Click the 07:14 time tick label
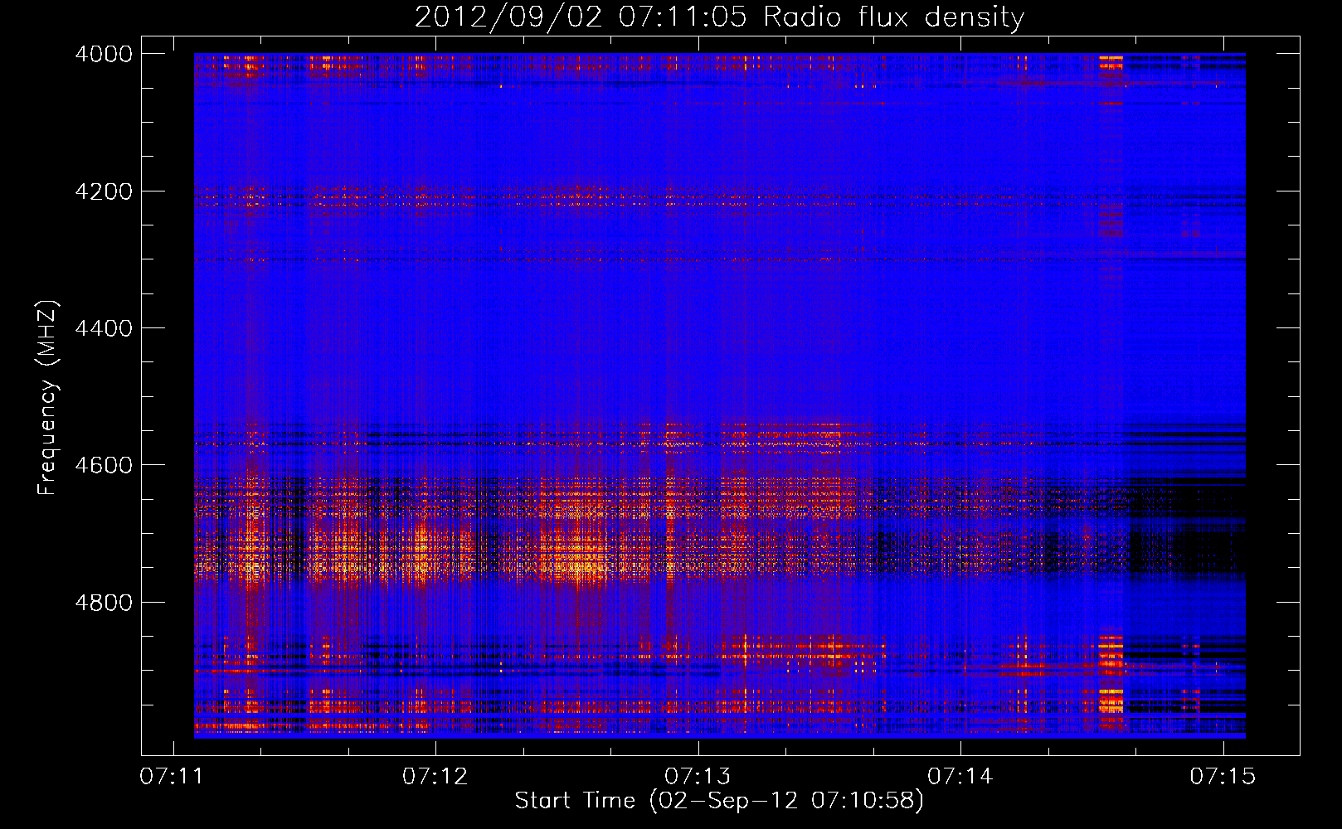Screen dimensions: 1342x829 pyautogui.click(x=960, y=777)
